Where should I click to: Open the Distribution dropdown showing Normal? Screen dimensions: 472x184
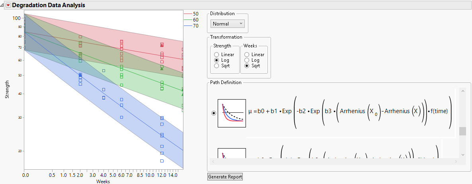tap(228, 24)
